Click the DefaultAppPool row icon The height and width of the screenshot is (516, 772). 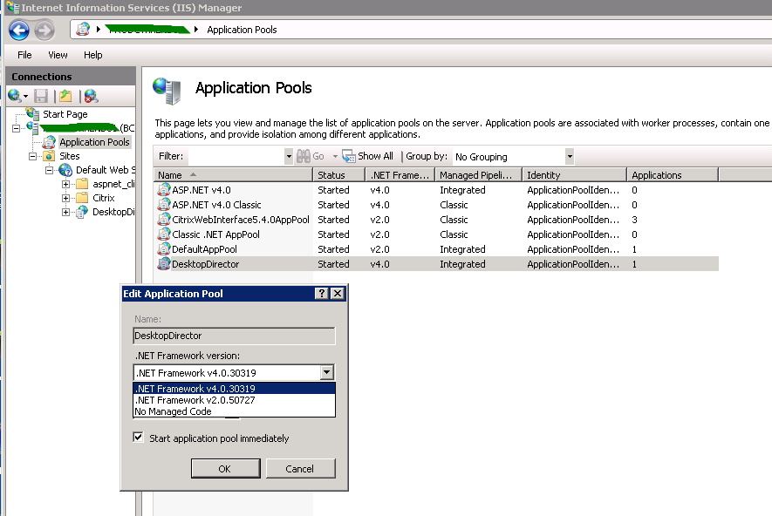163,249
